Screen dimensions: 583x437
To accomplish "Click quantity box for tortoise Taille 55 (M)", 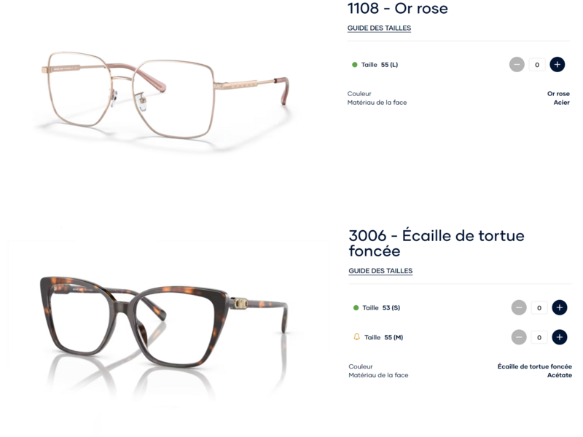I will 539,337.
